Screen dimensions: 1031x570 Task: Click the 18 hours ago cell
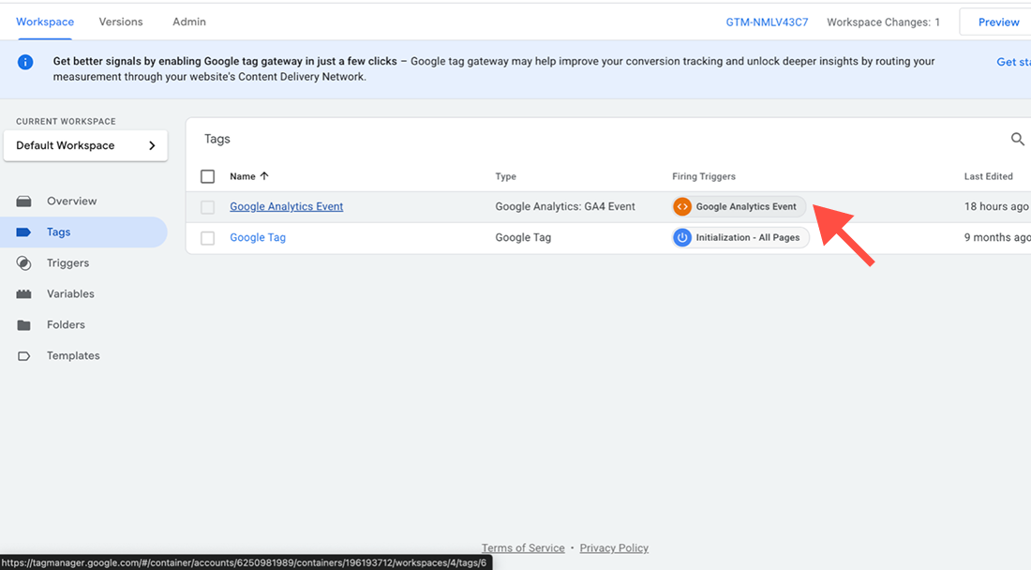(x=996, y=206)
